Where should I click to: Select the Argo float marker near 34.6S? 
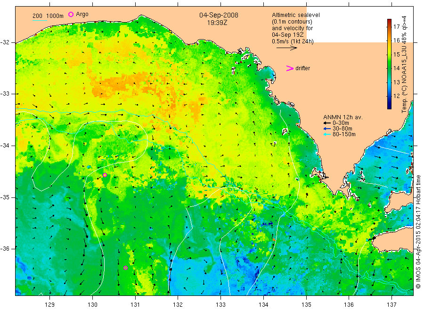(x=105, y=175)
